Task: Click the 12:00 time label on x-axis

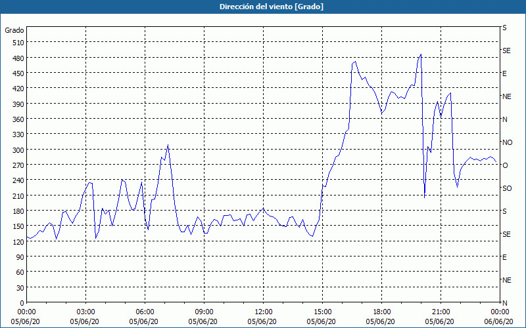Action: 263,312
